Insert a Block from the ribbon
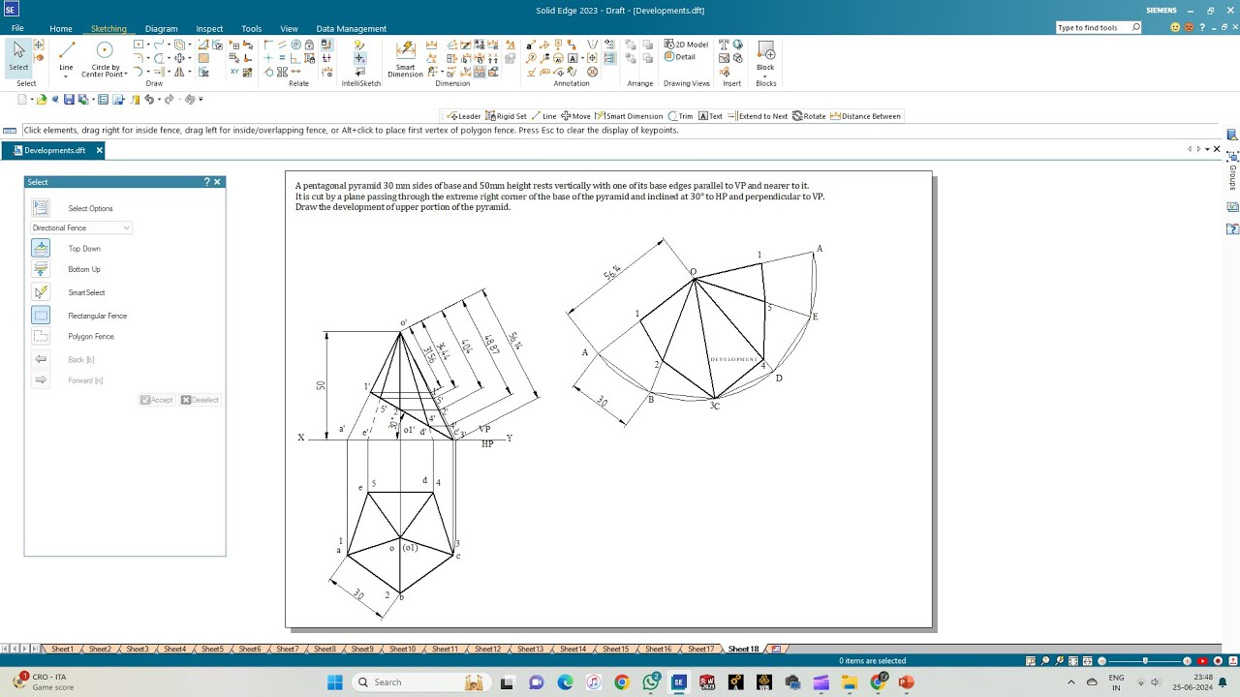The width and height of the screenshot is (1240, 697). pos(765,53)
